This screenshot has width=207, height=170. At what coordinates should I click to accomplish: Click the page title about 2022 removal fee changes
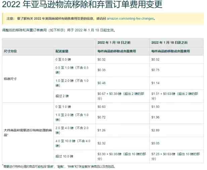pos(82,4)
